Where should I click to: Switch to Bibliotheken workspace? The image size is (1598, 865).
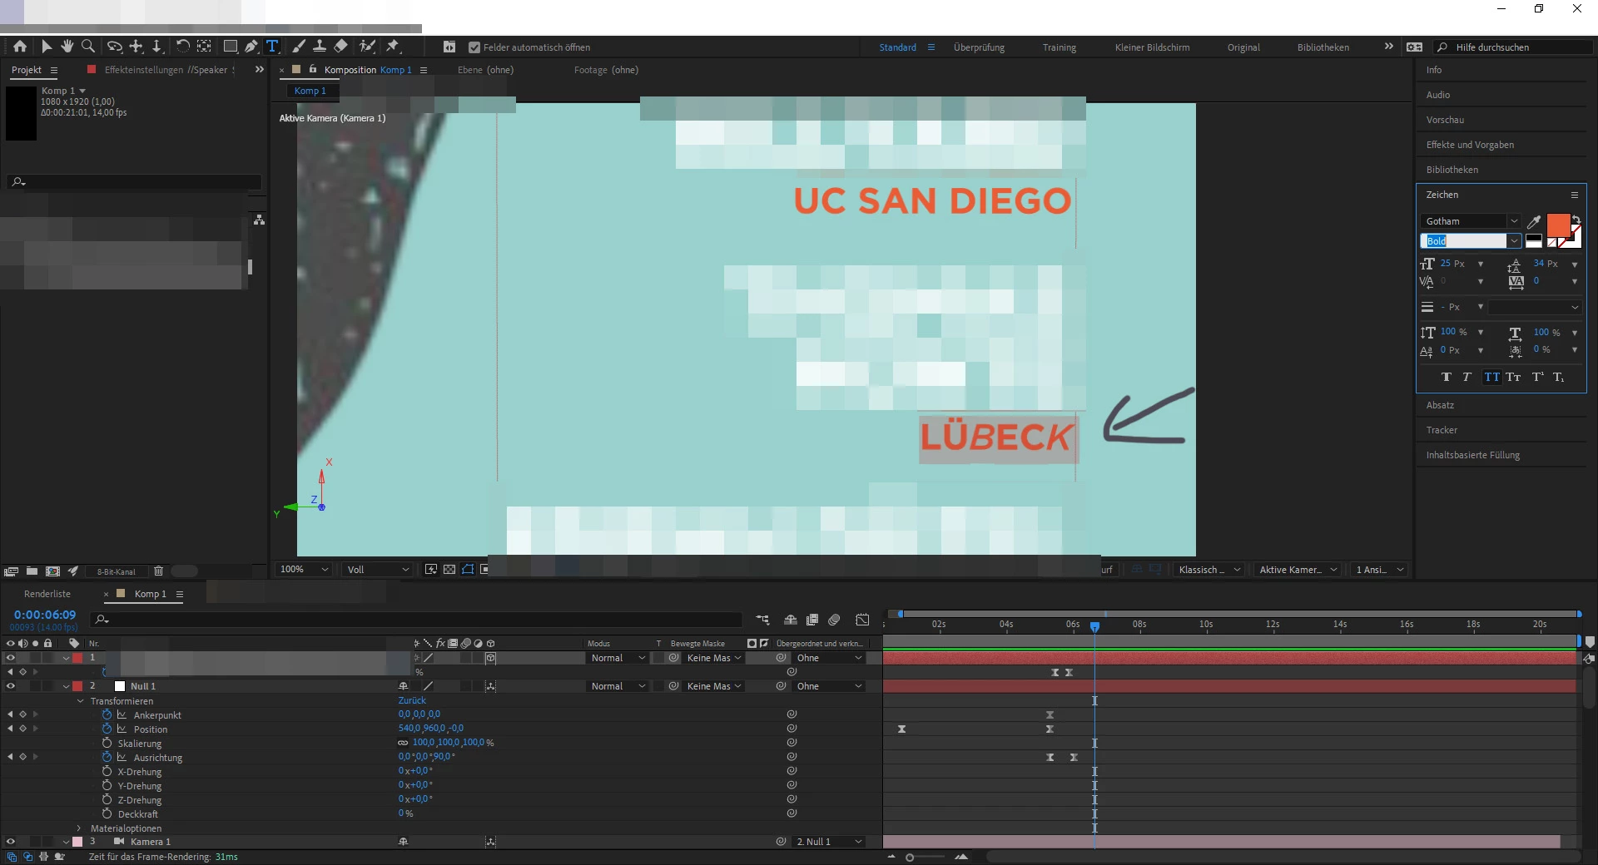pos(1323,47)
